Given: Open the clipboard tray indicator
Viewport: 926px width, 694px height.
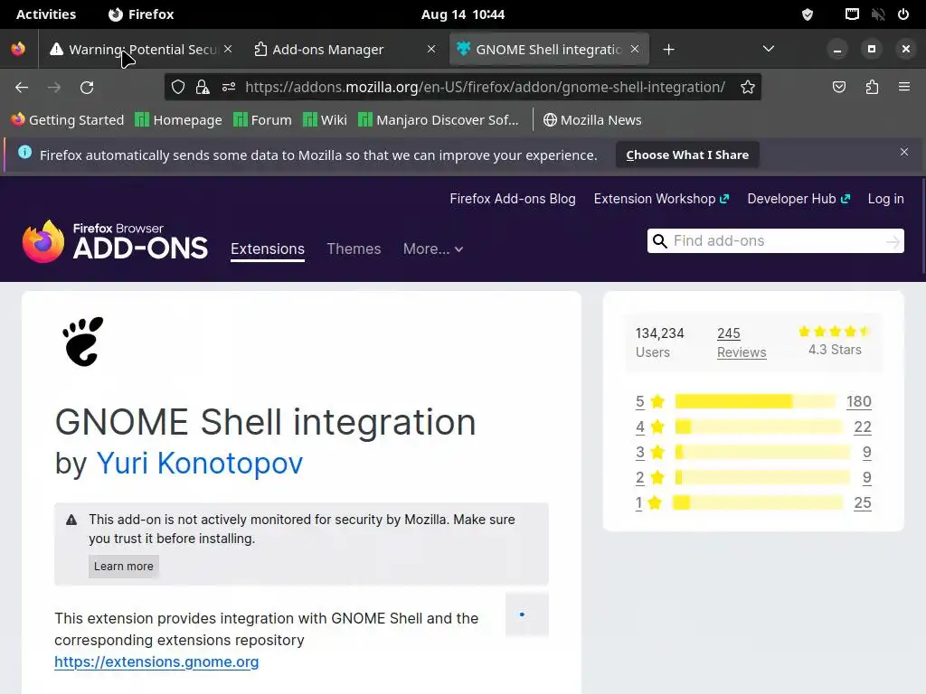Looking at the screenshot, I should click(852, 14).
